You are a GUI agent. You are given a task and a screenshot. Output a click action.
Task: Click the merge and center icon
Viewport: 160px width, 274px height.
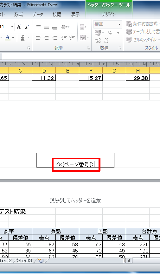click(x=82, y=37)
